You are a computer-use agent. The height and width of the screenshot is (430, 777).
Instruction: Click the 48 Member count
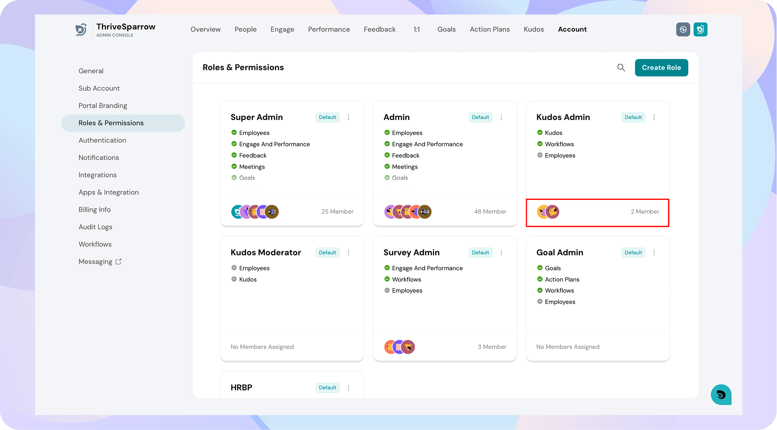click(490, 212)
